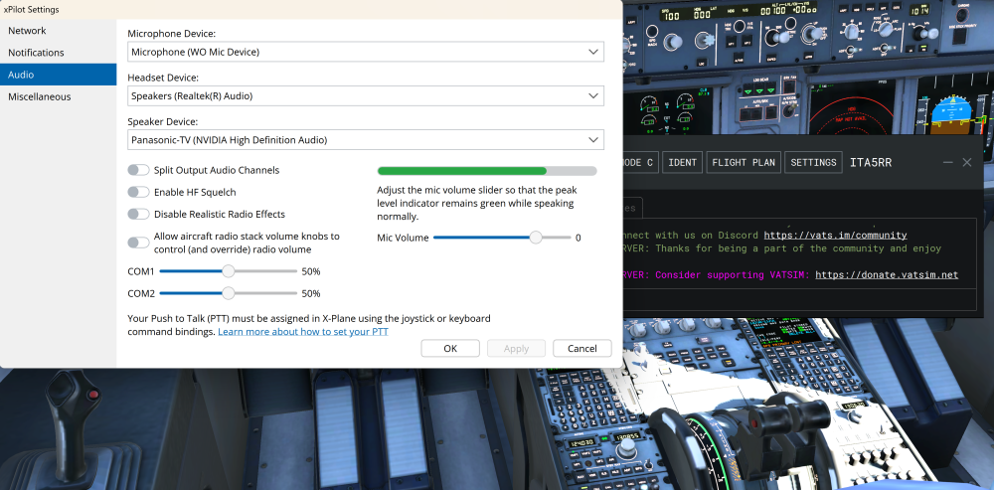The width and height of the screenshot is (994, 490).
Task: Turn on Disable Realistic Radio Effects
Action: click(138, 214)
